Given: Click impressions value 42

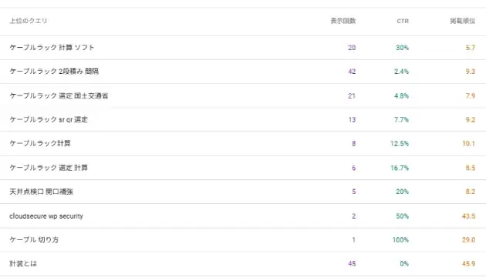Looking at the screenshot, I should click(x=352, y=72).
